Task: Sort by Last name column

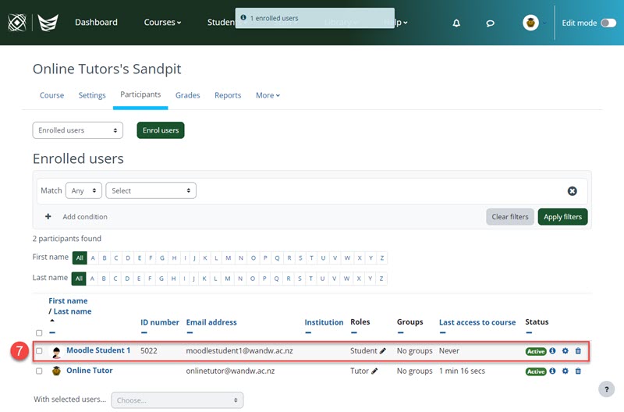Action: [x=73, y=311]
